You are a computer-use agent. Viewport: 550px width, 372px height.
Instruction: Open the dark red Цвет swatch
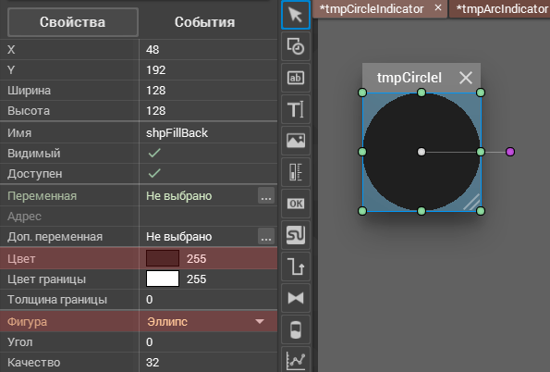point(163,258)
